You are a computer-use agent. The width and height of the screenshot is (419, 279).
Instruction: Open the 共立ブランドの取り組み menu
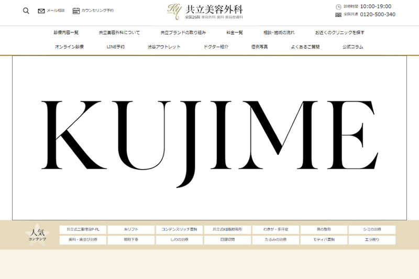(x=183, y=32)
